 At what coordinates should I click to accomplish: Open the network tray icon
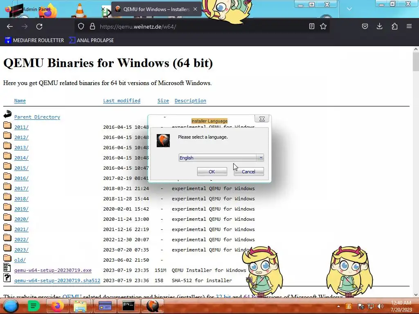click(371, 306)
